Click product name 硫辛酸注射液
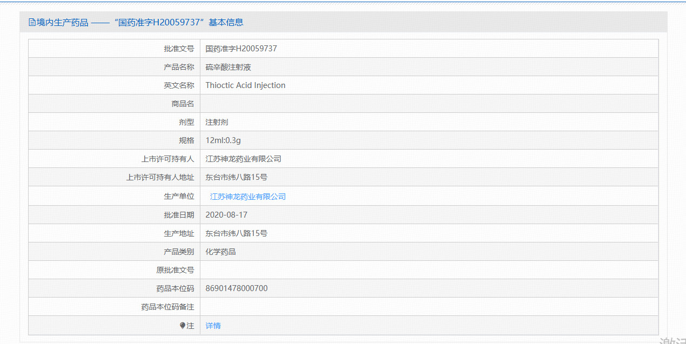686x344 pixels. click(228, 67)
